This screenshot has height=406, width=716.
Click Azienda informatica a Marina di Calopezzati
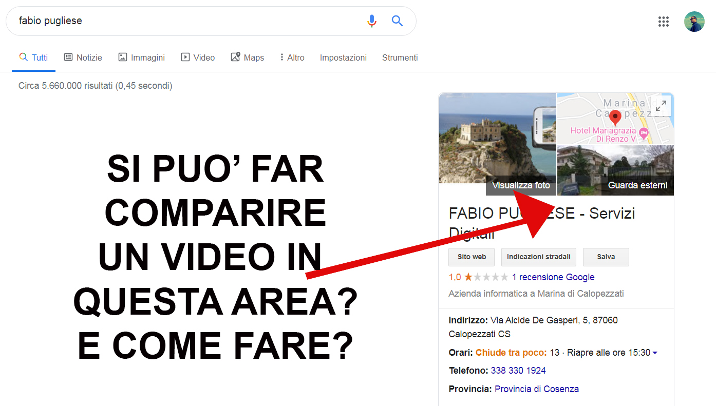536,294
